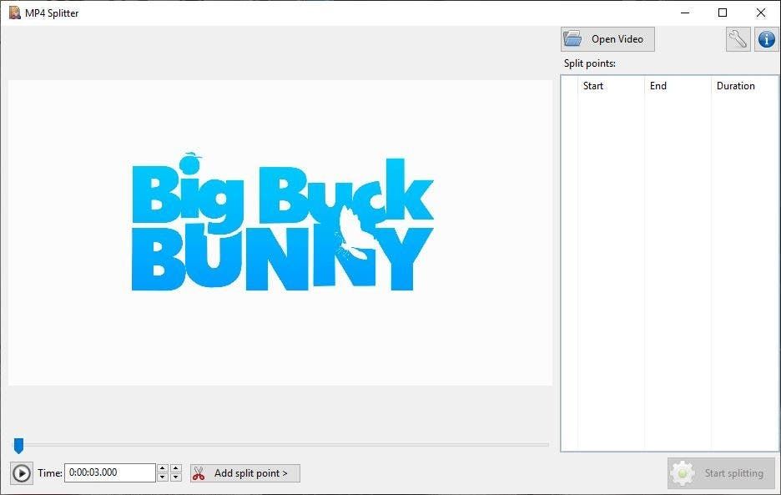The image size is (781, 495).
Task: Maximize the MP4 Splitter window
Action: [x=723, y=13]
